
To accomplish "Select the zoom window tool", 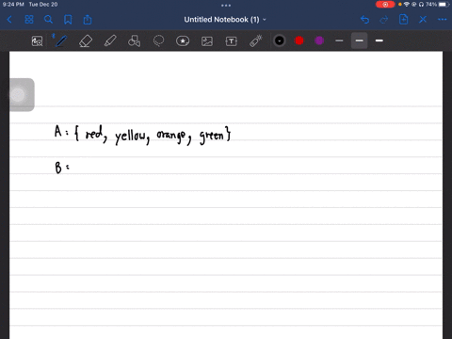I will coord(37,40).
